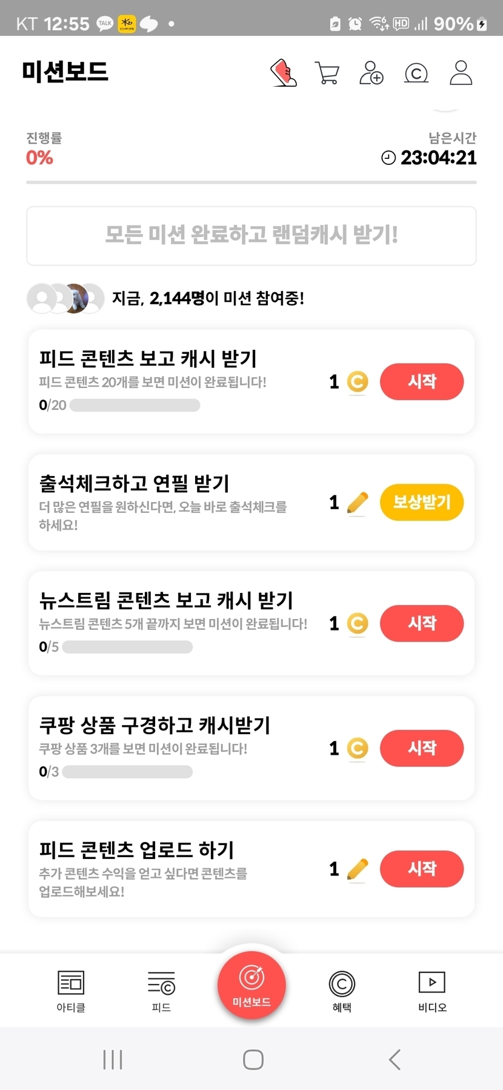
Task: Open the cash coin icon in header
Action: (416, 73)
